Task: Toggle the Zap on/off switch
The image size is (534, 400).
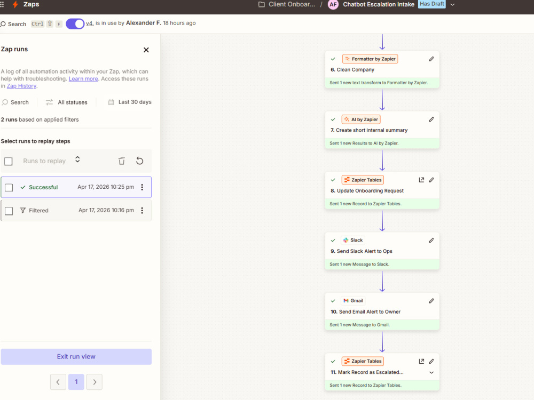Action: [x=75, y=24]
